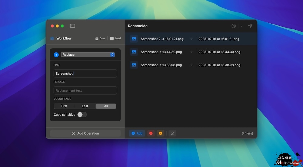Select First occurrence option
Image resolution: width=303 pixels, height=167 pixels.
[x=64, y=106]
